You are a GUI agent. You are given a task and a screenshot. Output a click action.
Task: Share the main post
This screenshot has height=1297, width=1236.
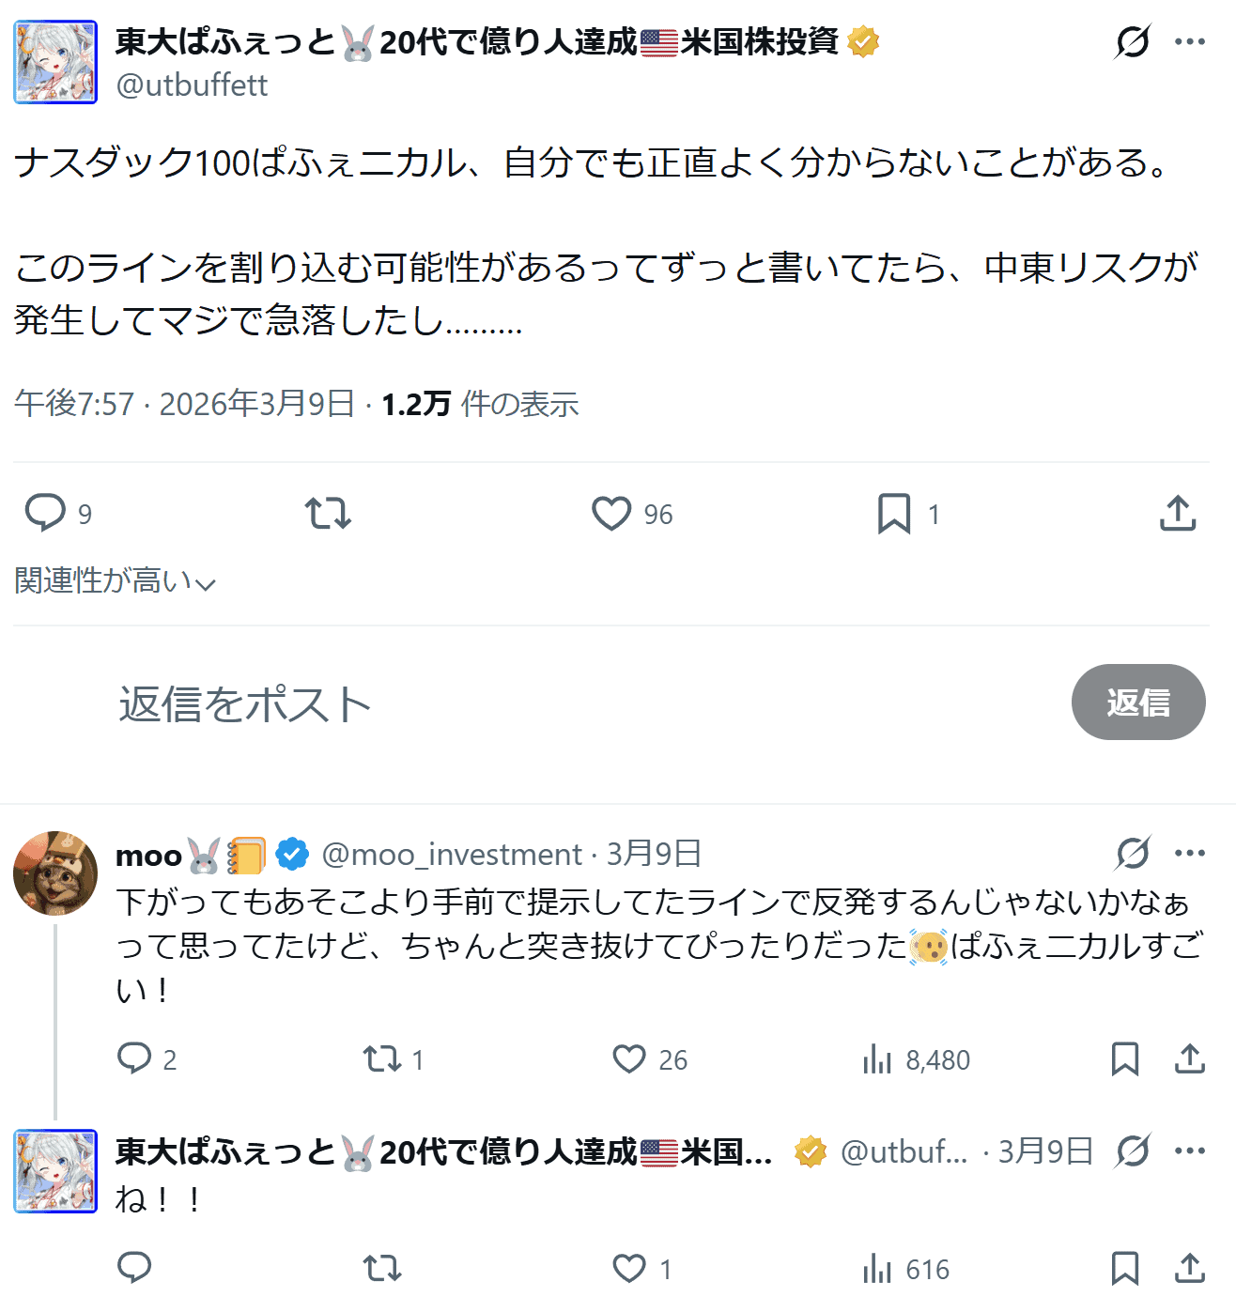click(x=1178, y=513)
